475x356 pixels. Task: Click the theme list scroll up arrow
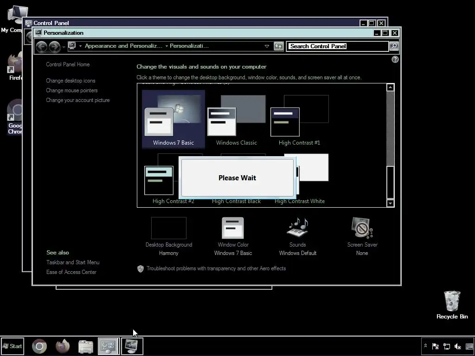390,87
